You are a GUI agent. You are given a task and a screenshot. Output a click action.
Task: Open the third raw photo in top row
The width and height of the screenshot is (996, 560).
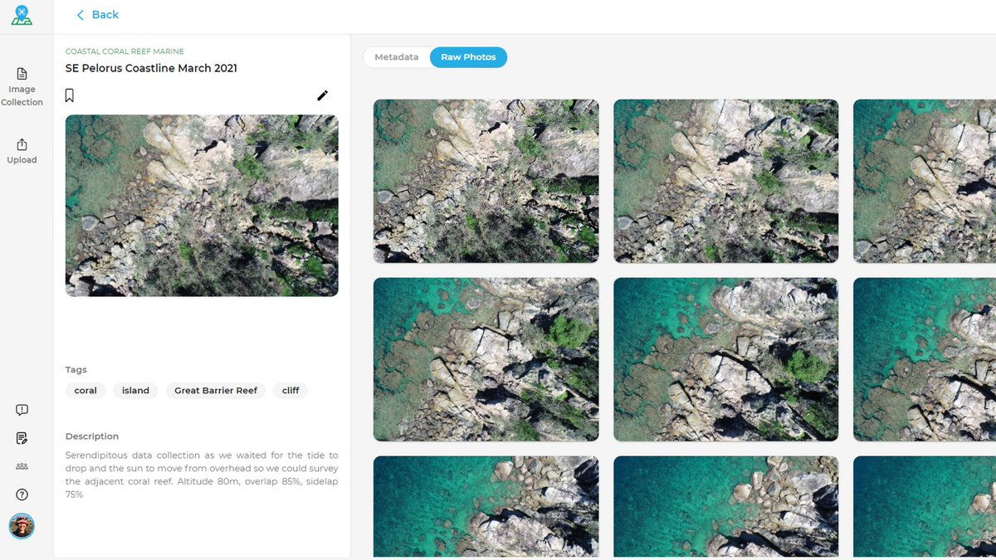(x=925, y=181)
